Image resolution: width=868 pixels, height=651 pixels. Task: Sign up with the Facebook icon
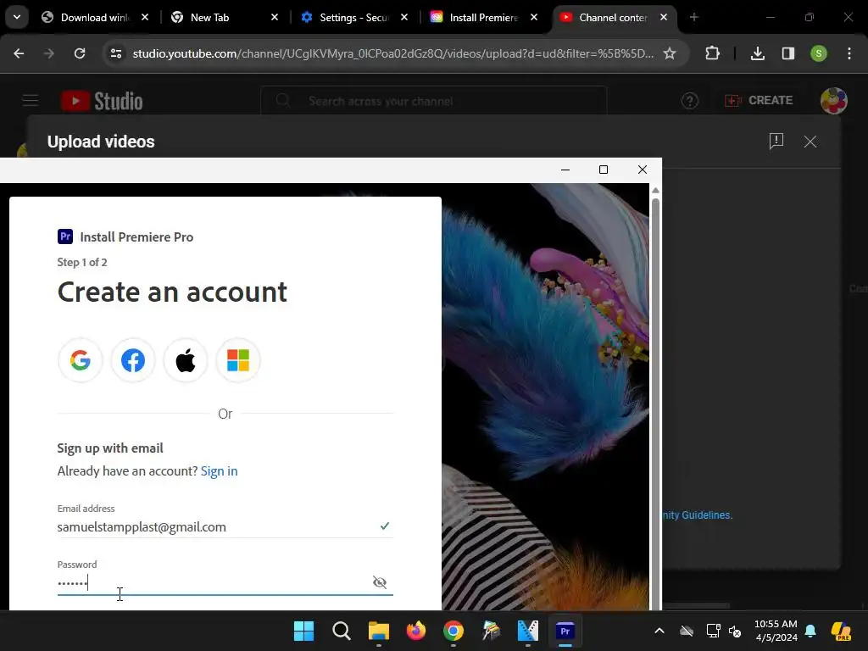(x=133, y=360)
